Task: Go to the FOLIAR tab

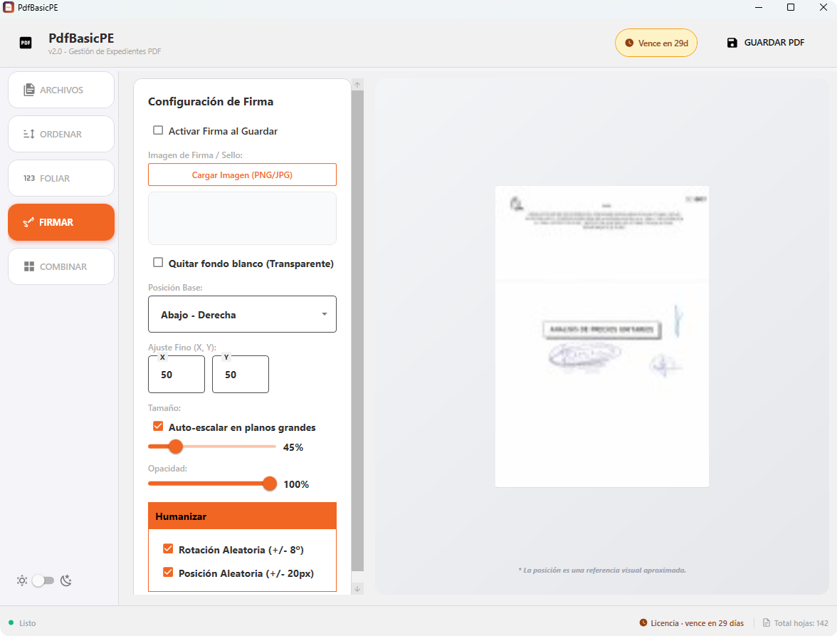Action: point(61,178)
